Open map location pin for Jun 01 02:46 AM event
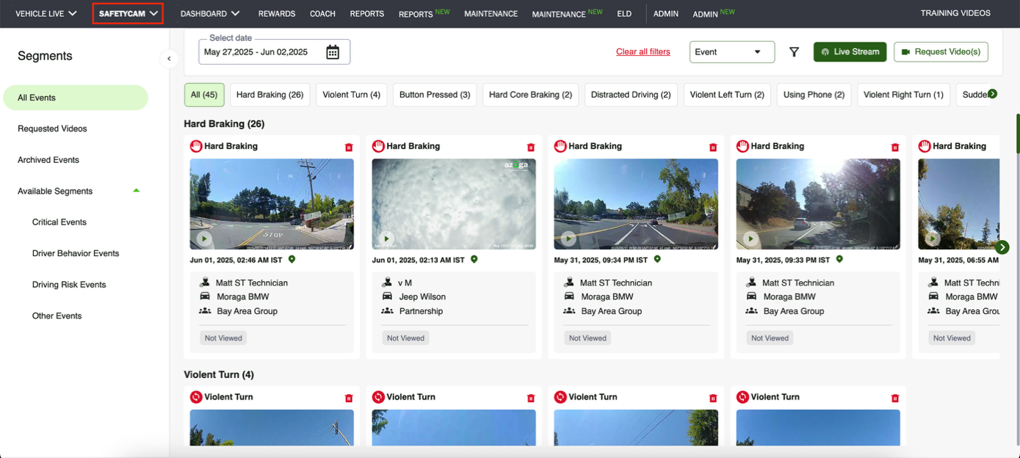Image resolution: width=1020 pixels, height=458 pixels. [292, 259]
